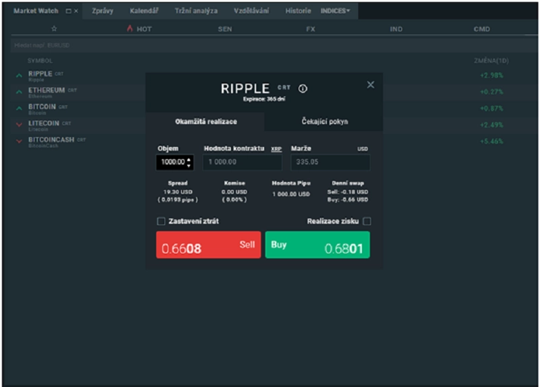Click the red down arrow beside LITECOIN

20,125
